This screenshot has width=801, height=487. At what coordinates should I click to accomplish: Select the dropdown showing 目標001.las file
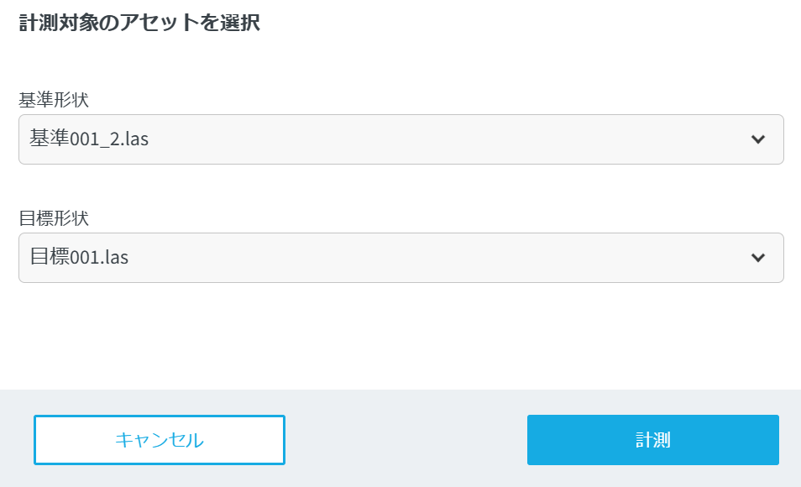point(400,258)
